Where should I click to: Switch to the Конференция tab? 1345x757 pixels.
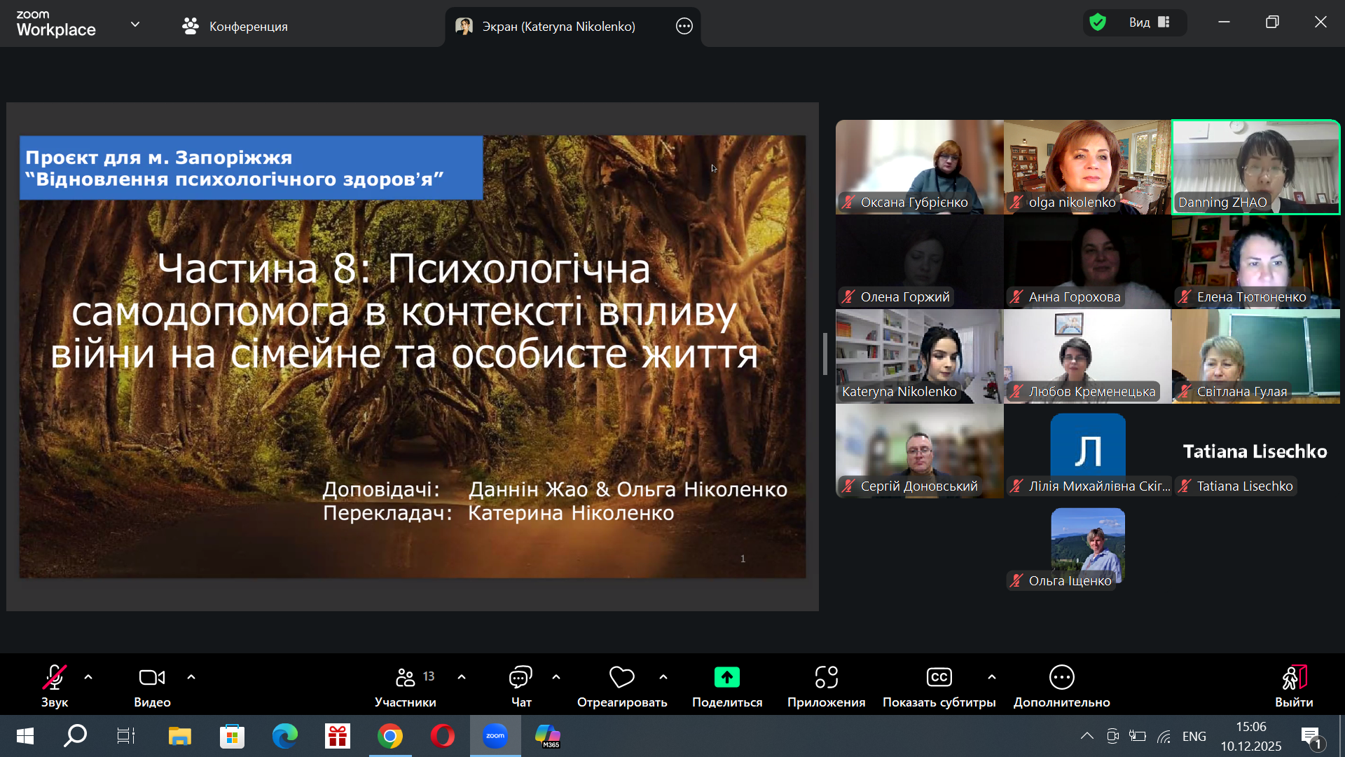tap(235, 27)
